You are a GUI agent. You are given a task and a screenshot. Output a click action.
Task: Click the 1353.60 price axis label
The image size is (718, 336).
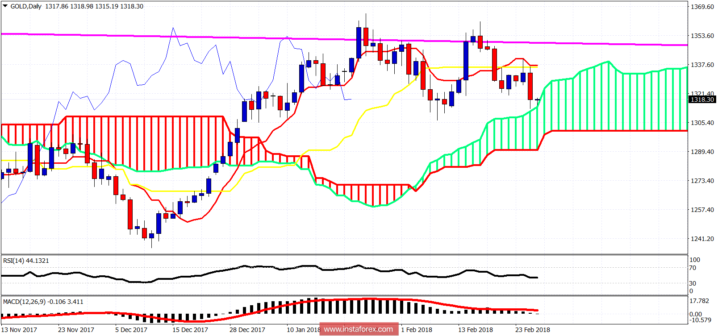[x=702, y=36]
